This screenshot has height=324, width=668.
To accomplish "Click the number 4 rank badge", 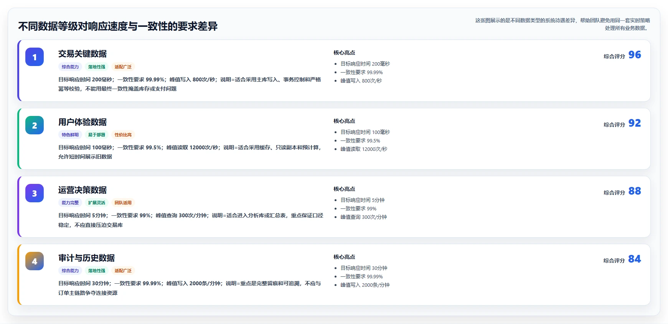I will pyautogui.click(x=35, y=261).
